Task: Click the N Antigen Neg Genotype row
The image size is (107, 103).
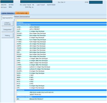Action: [62, 73]
